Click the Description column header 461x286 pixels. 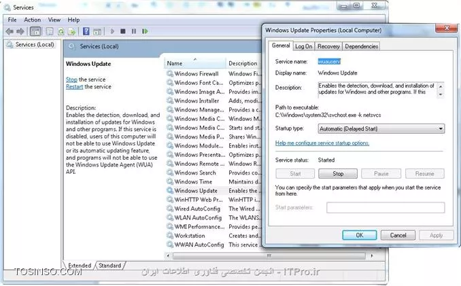click(243, 63)
